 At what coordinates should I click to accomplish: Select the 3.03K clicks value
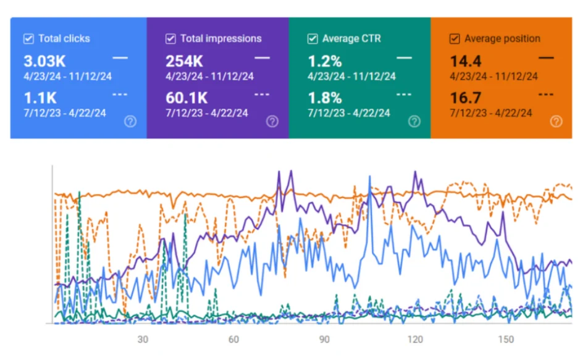(x=44, y=61)
